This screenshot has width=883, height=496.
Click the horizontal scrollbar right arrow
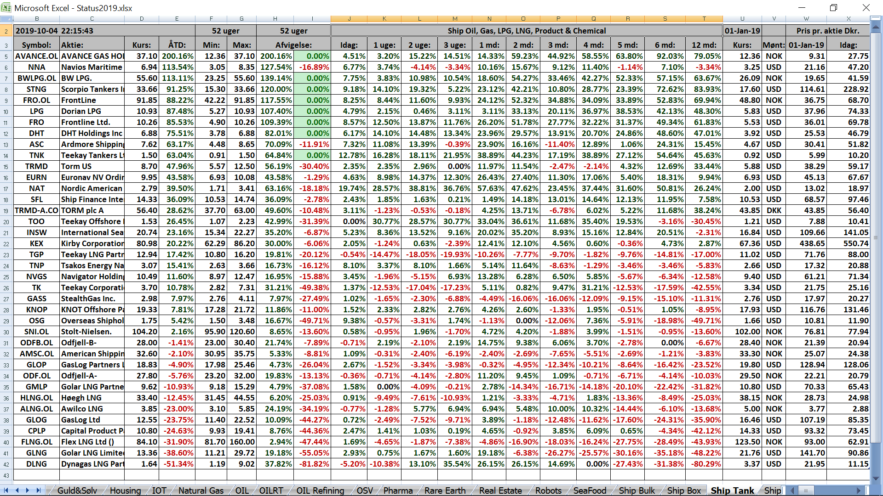tap(858, 490)
